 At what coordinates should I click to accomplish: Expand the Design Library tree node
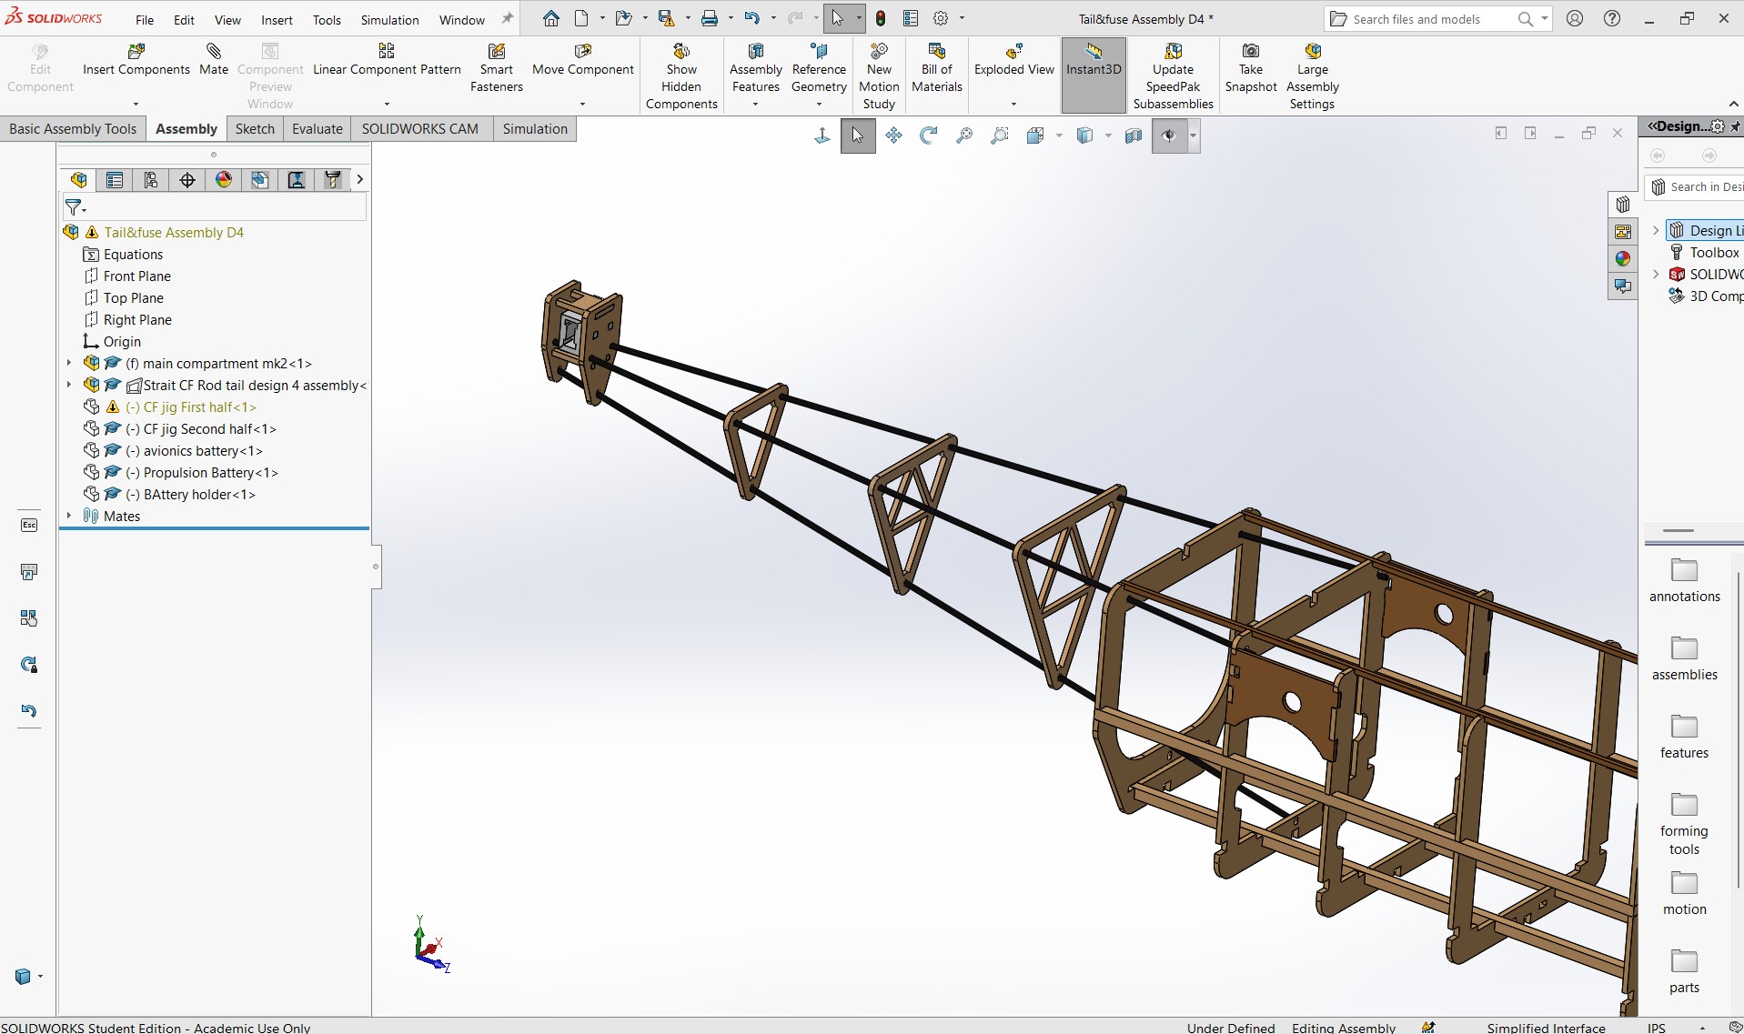[1656, 231]
